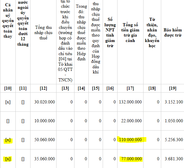
Task: Click the "Tổng thu nhập chịu thuế" header
Action: (x=43, y=33)
